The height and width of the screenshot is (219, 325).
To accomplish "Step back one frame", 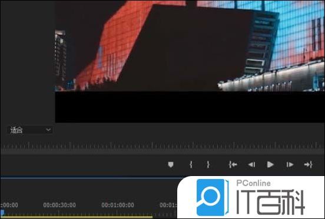I will point(251,165).
